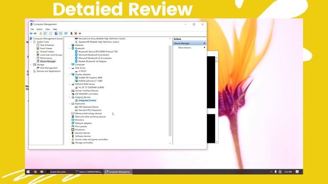The width and height of the screenshot is (328, 184).
Task: Open Shared Folders in left tree
Action: [x=47, y=52]
